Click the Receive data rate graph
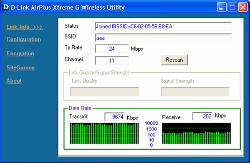The image size is (250, 163). tap(197, 133)
